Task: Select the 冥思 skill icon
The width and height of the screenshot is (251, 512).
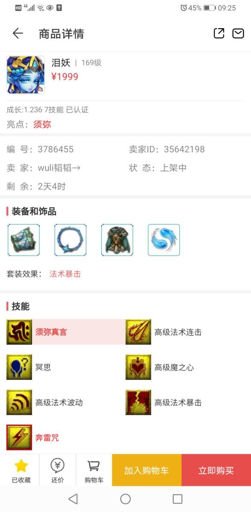Action: [19, 367]
